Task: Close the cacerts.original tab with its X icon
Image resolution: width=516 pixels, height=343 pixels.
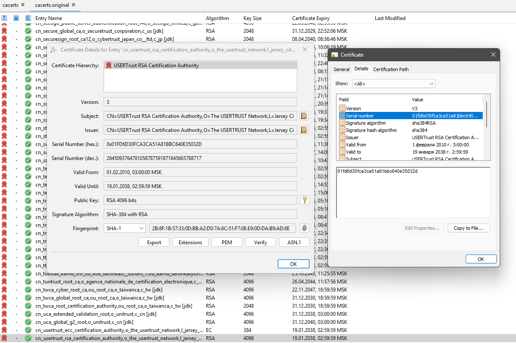Action: [73, 5]
